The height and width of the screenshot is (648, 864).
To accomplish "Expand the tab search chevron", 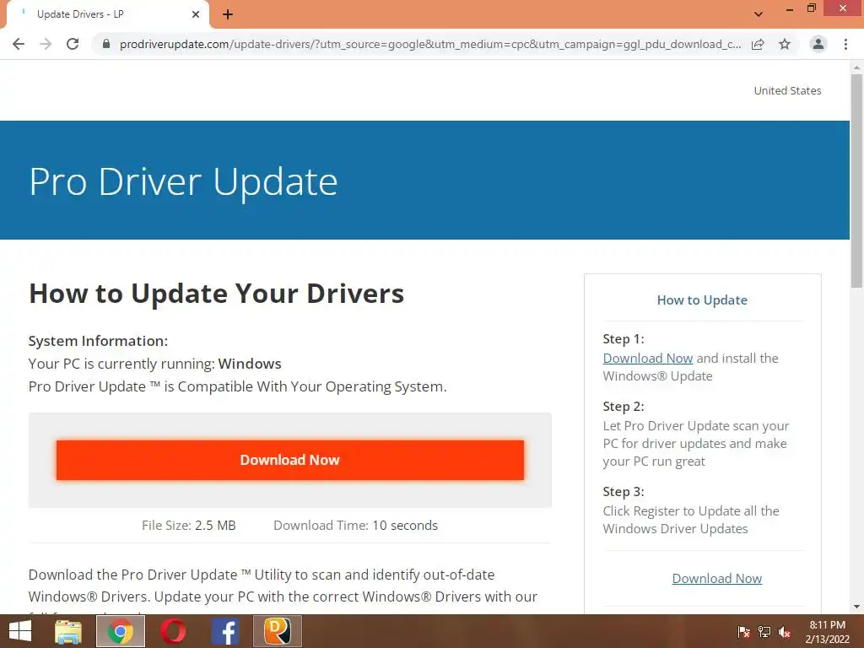I will pyautogui.click(x=759, y=14).
